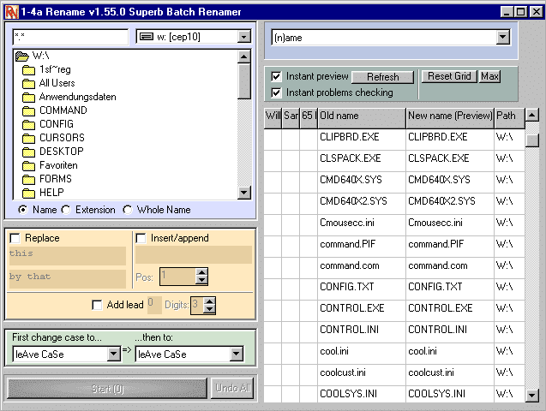Click the CURSORS folder icon
Screen dimensions: 546x411
tap(28, 139)
